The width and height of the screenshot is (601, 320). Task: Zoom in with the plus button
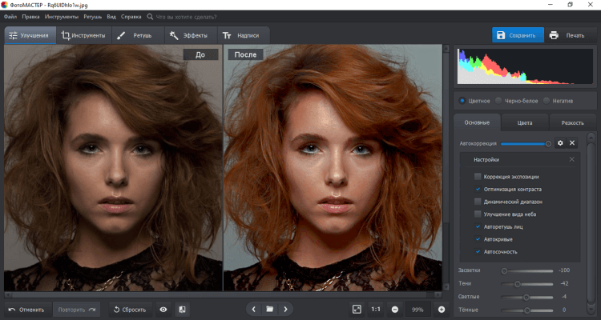[x=441, y=309]
